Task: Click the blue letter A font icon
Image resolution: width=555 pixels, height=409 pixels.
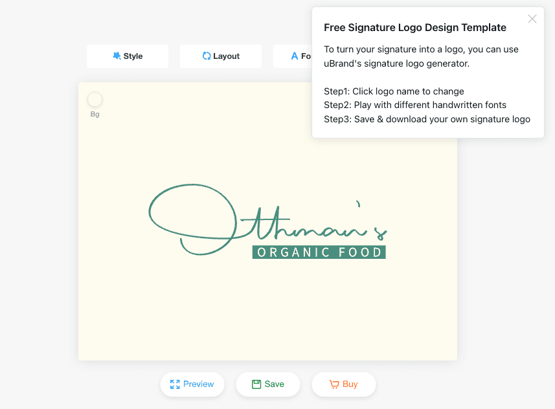Action: [x=295, y=56]
